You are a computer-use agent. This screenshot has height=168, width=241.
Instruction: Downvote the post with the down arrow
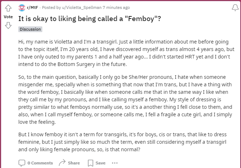coord(8,25)
